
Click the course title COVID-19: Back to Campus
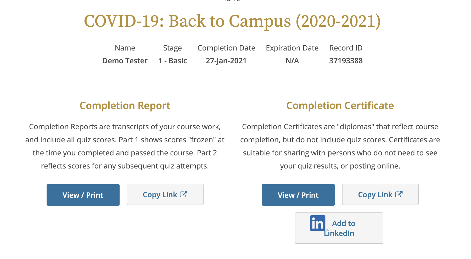tap(232, 21)
